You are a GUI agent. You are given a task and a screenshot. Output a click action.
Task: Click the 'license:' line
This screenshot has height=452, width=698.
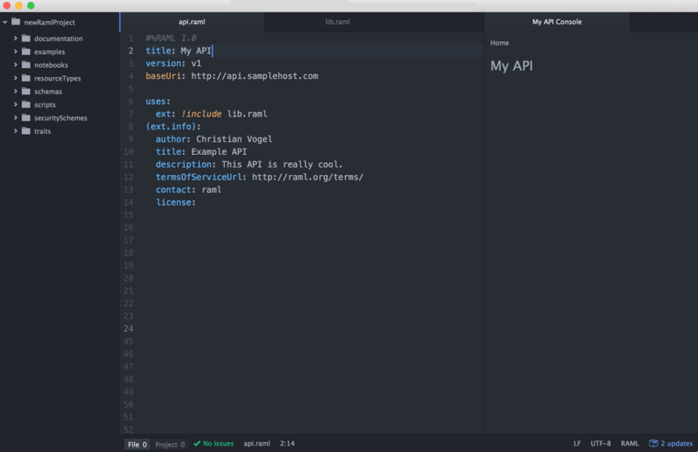[175, 202]
